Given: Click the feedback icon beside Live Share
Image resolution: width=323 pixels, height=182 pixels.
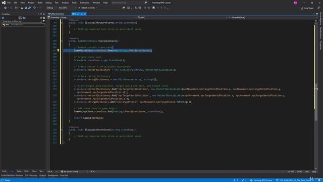Looking at the screenshot, I should [318, 8].
